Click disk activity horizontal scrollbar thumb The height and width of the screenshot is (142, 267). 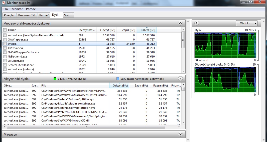86,126
